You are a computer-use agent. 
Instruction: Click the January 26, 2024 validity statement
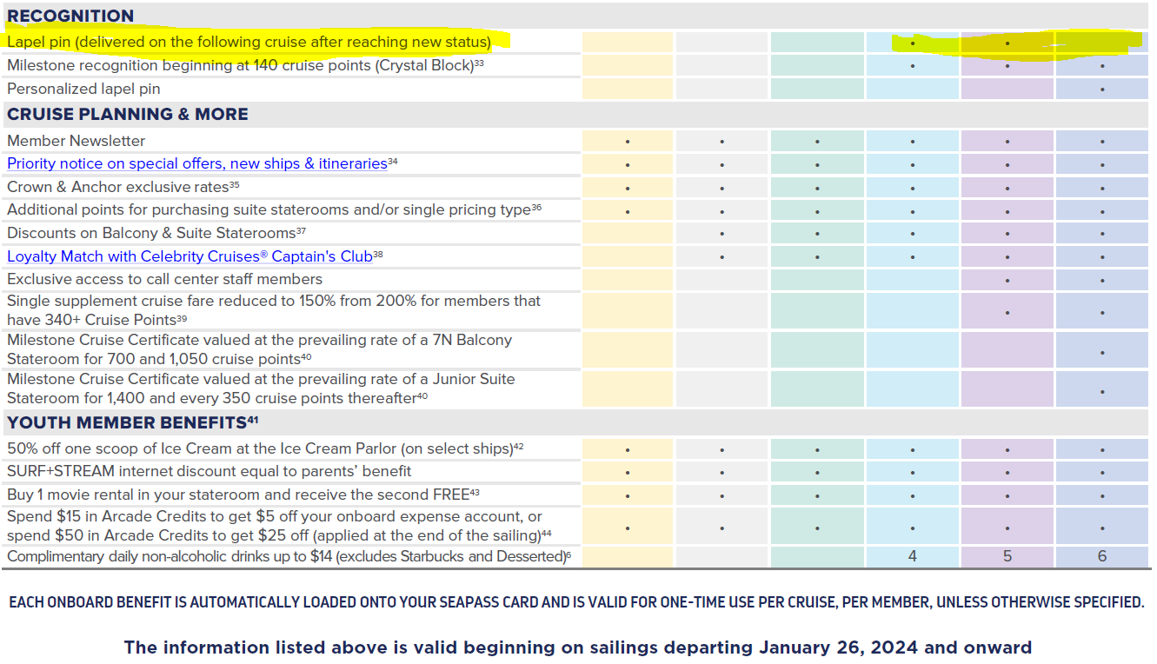pyautogui.click(x=578, y=647)
